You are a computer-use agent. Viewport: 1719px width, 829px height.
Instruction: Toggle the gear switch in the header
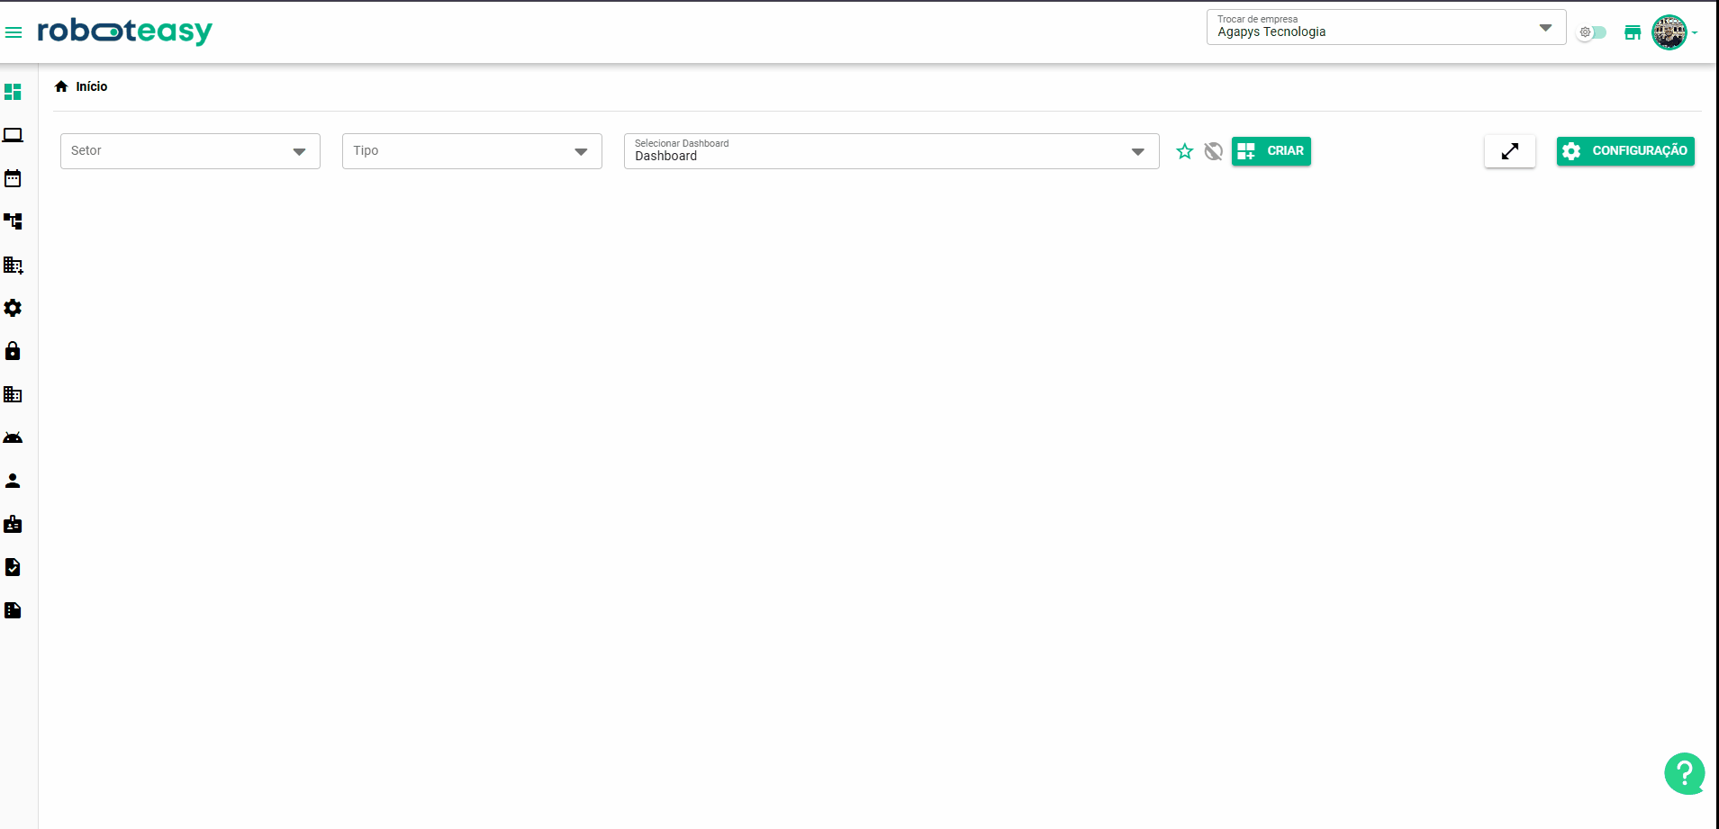pyautogui.click(x=1591, y=32)
